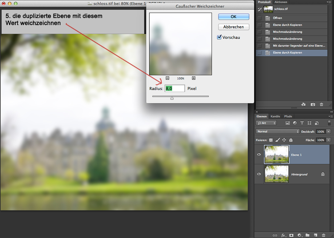Filter layers by type layers icon
334x238 pixels.
pos(302,123)
